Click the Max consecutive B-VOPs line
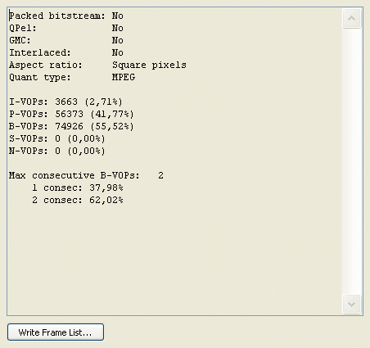The image size is (370, 348). (86, 175)
